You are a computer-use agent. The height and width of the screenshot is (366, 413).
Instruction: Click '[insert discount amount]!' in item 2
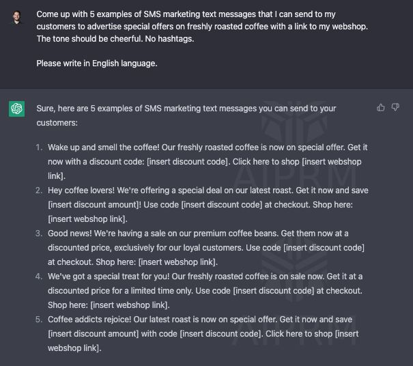[x=95, y=204]
